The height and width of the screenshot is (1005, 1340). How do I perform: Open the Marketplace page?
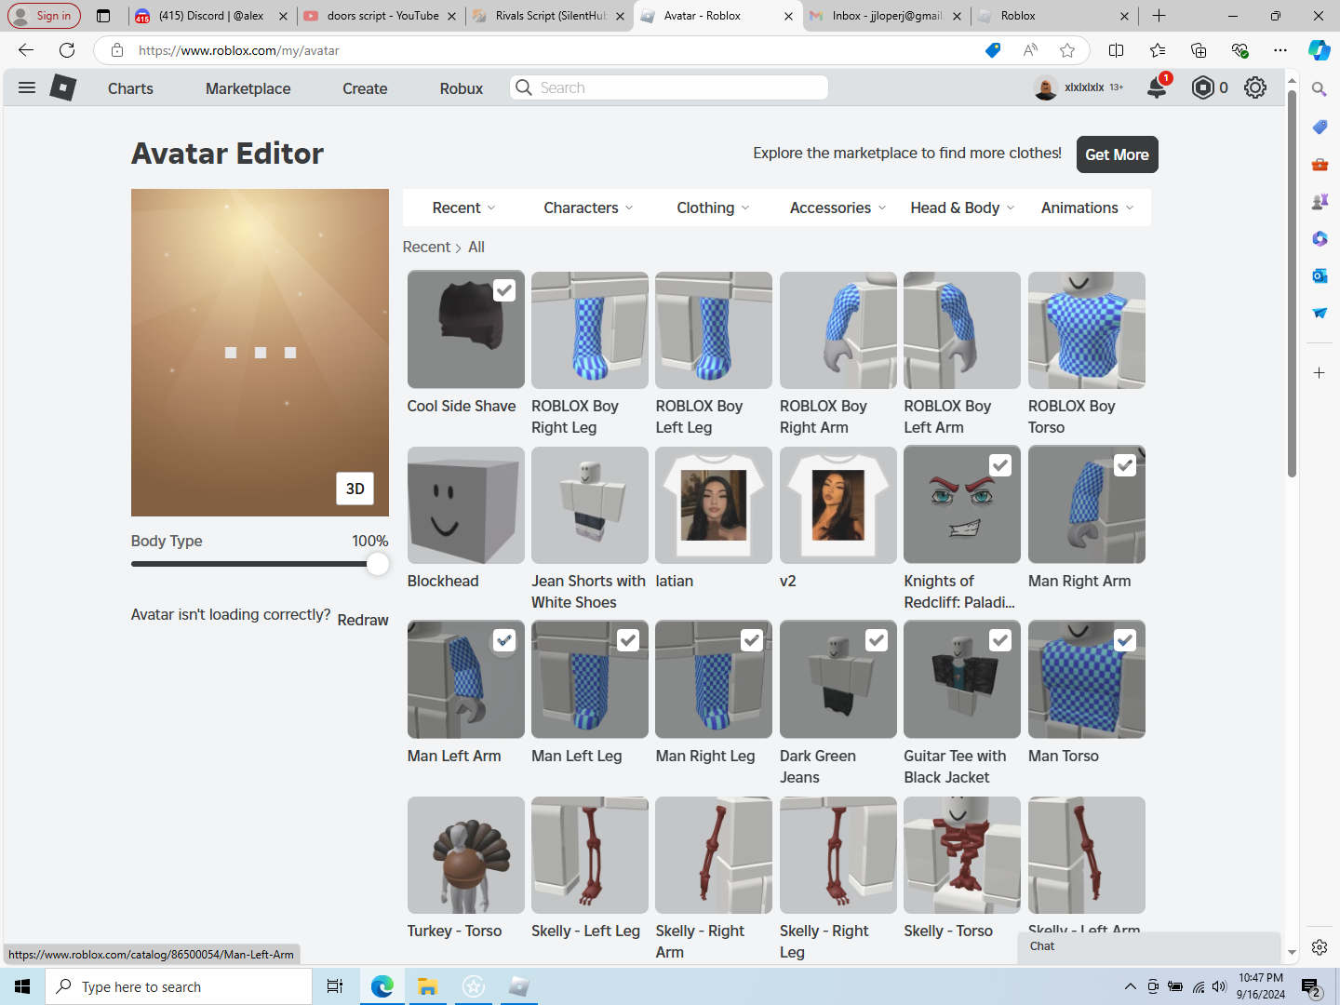pos(248,88)
